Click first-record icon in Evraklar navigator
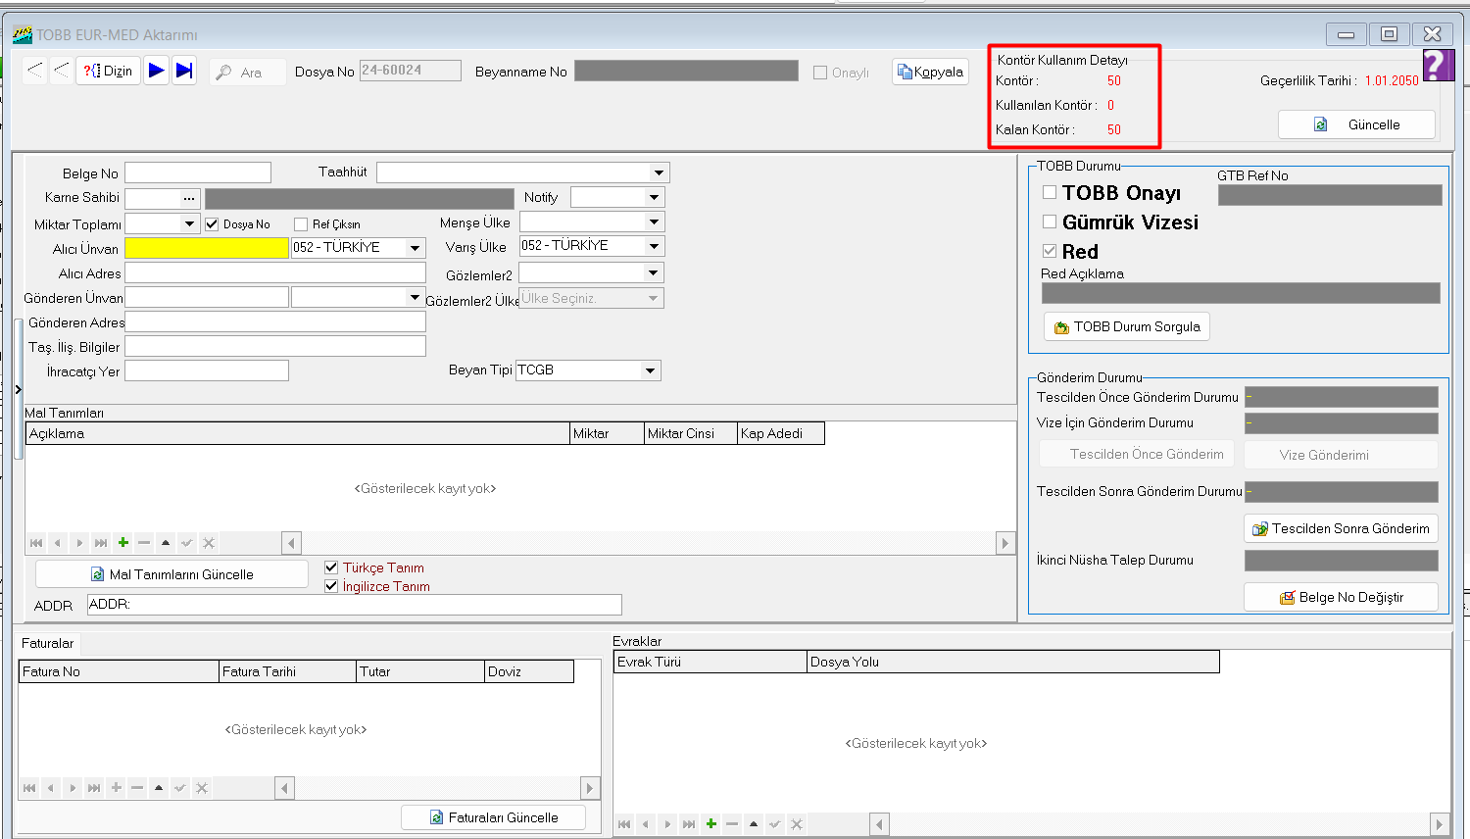 (624, 824)
